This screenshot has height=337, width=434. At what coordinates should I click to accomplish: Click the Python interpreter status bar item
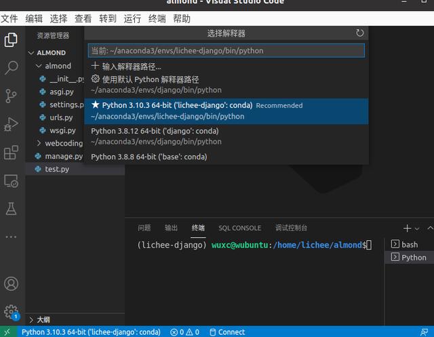coord(91,332)
